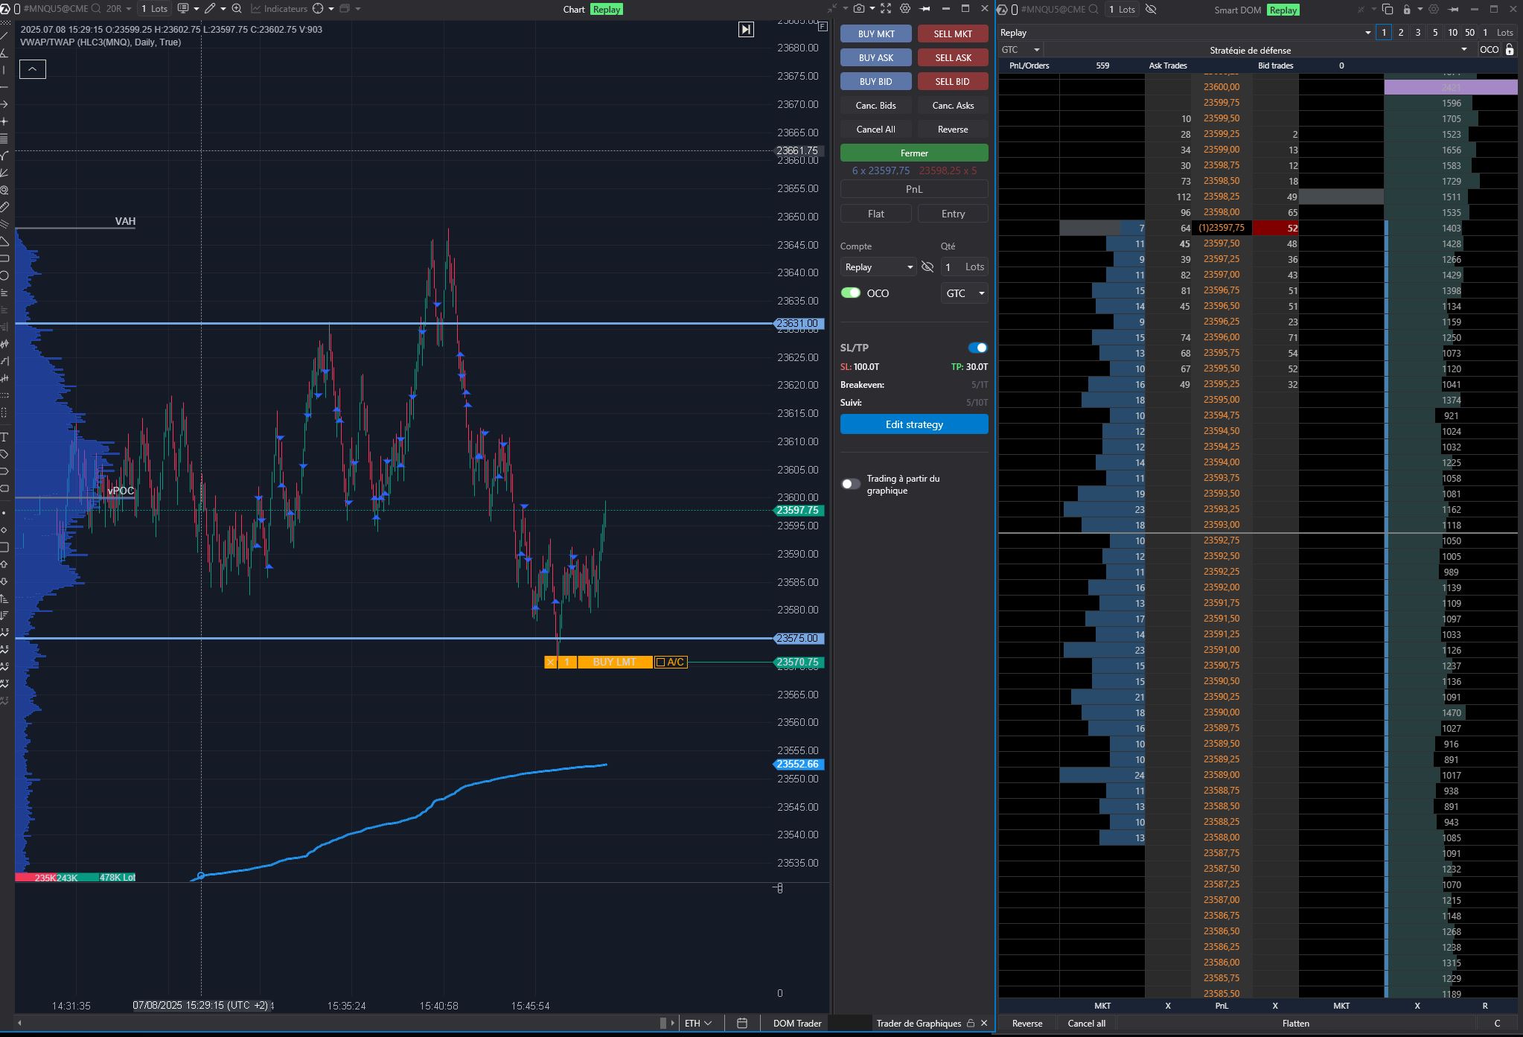Click the green Fermer button
This screenshot has height=1037, width=1523.
[914, 153]
